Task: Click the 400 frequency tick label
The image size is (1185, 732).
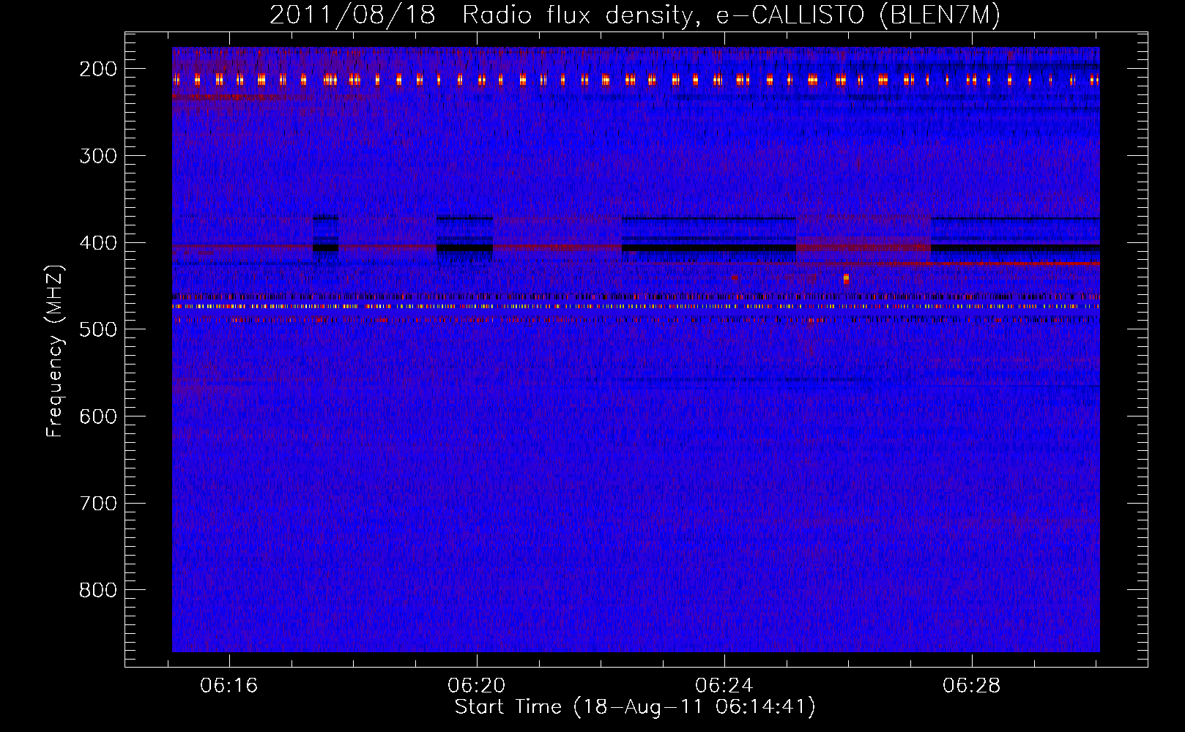Action: point(98,243)
